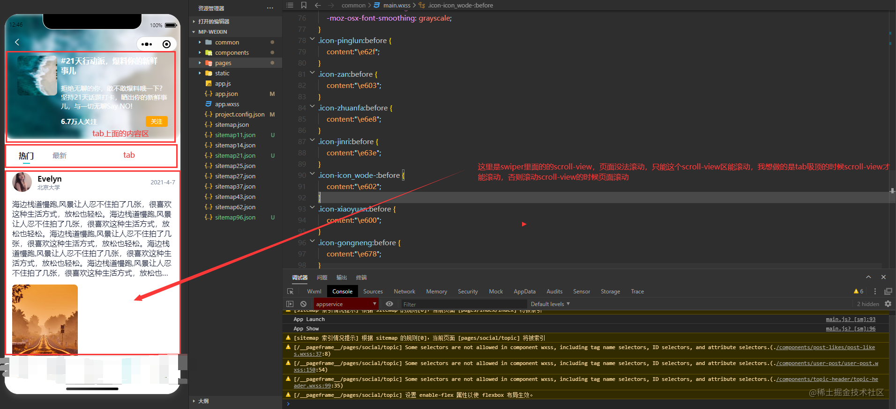Clear the console with the ban icon

click(x=303, y=304)
